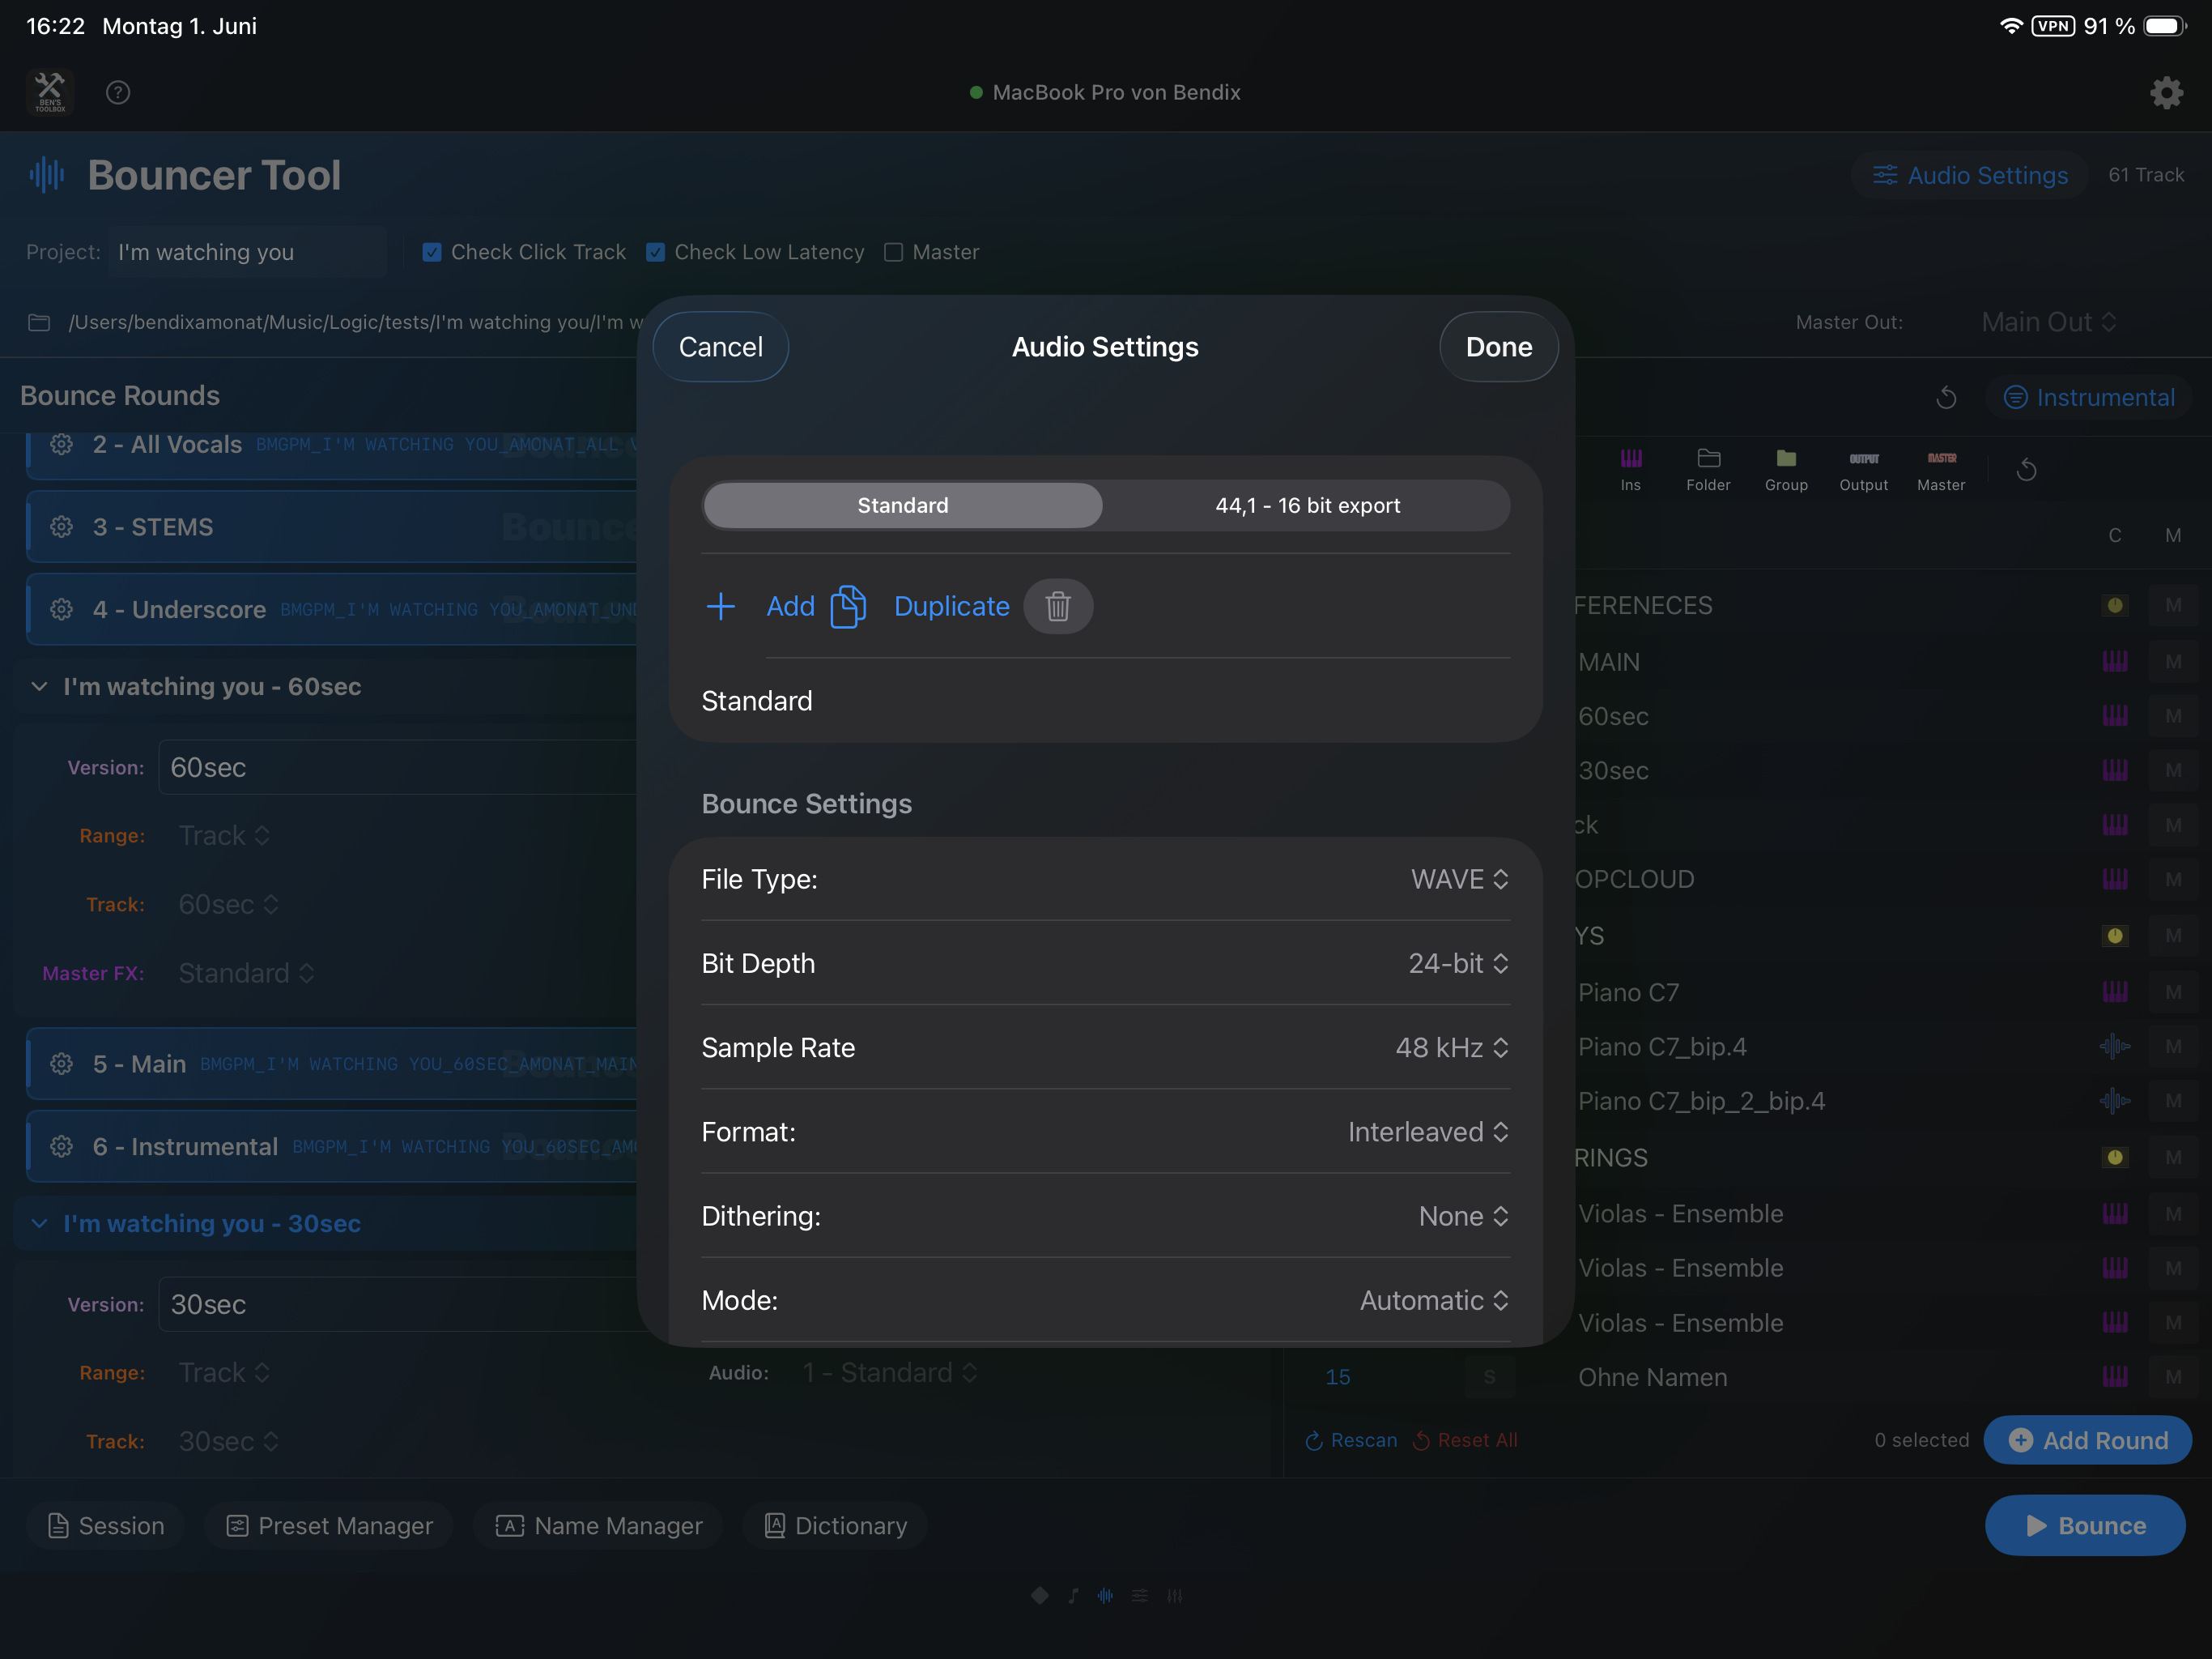Image resolution: width=2212 pixels, height=1659 pixels.
Task: Filter tracks by Ins instrument icon
Action: click(x=1631, y=469)
